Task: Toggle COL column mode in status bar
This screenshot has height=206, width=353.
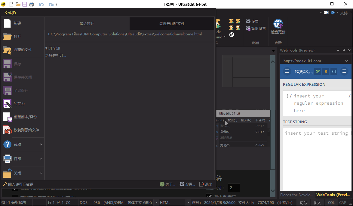Action: (331, 203)
